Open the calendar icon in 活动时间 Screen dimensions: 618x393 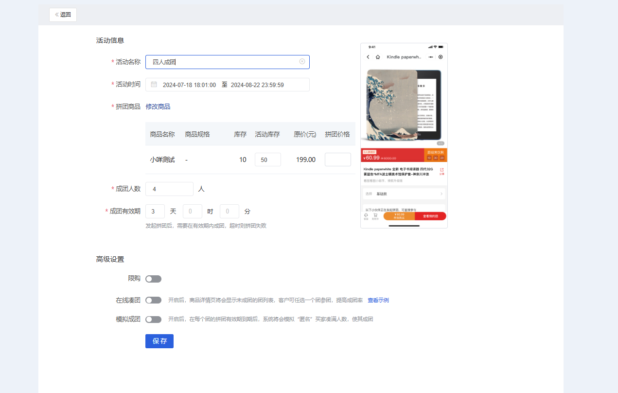pos(154,84)
